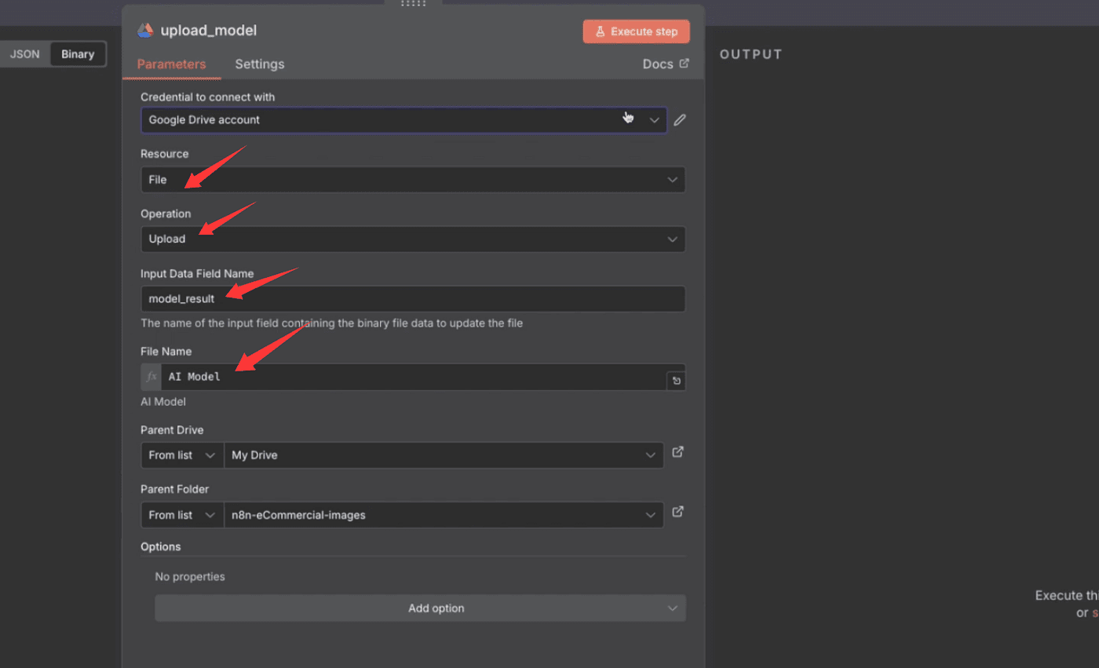
Task: Click the Google Drive node icon
Action: [145, 31]
